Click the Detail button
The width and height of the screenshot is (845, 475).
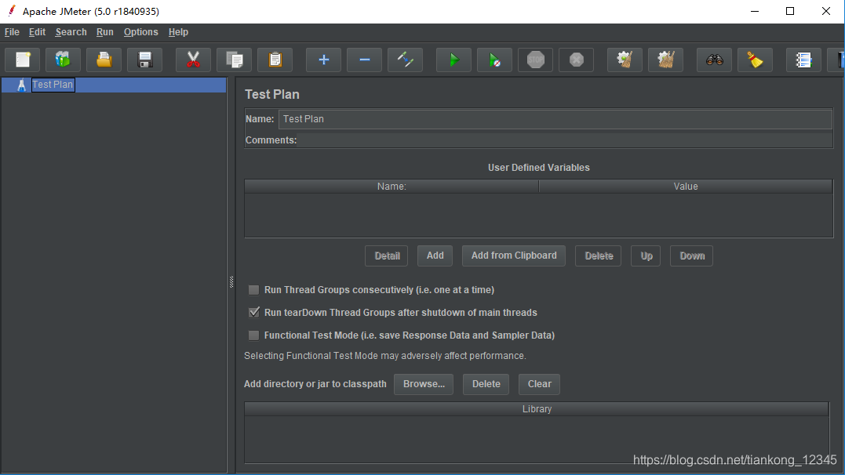point(387,256)
